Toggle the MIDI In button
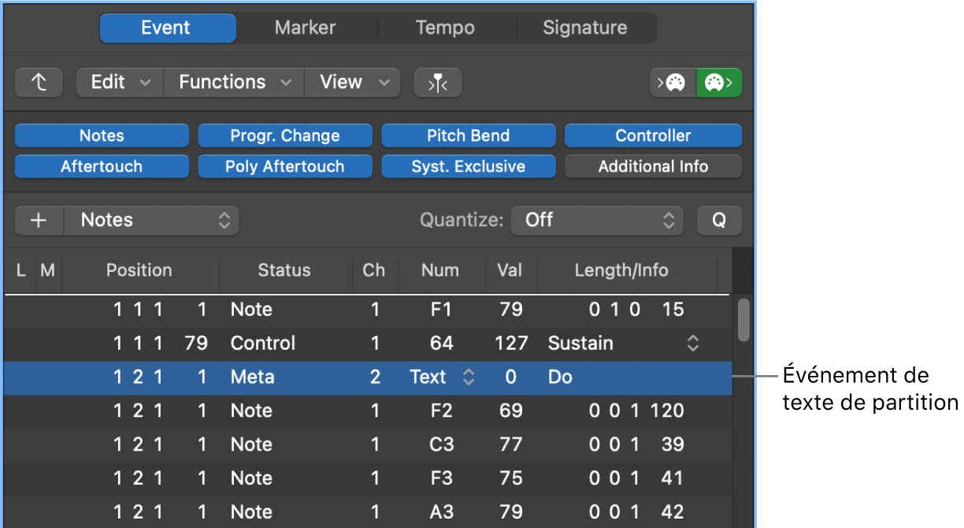The height and width of the screenshot is (528, 964). tap(673, 83)
